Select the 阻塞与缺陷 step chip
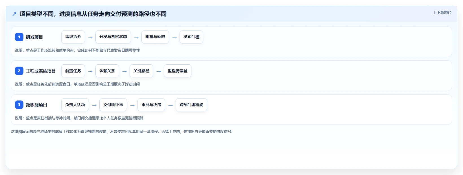Screen dimensions: 463x175 pyautogui.click(x=155, y=37)
